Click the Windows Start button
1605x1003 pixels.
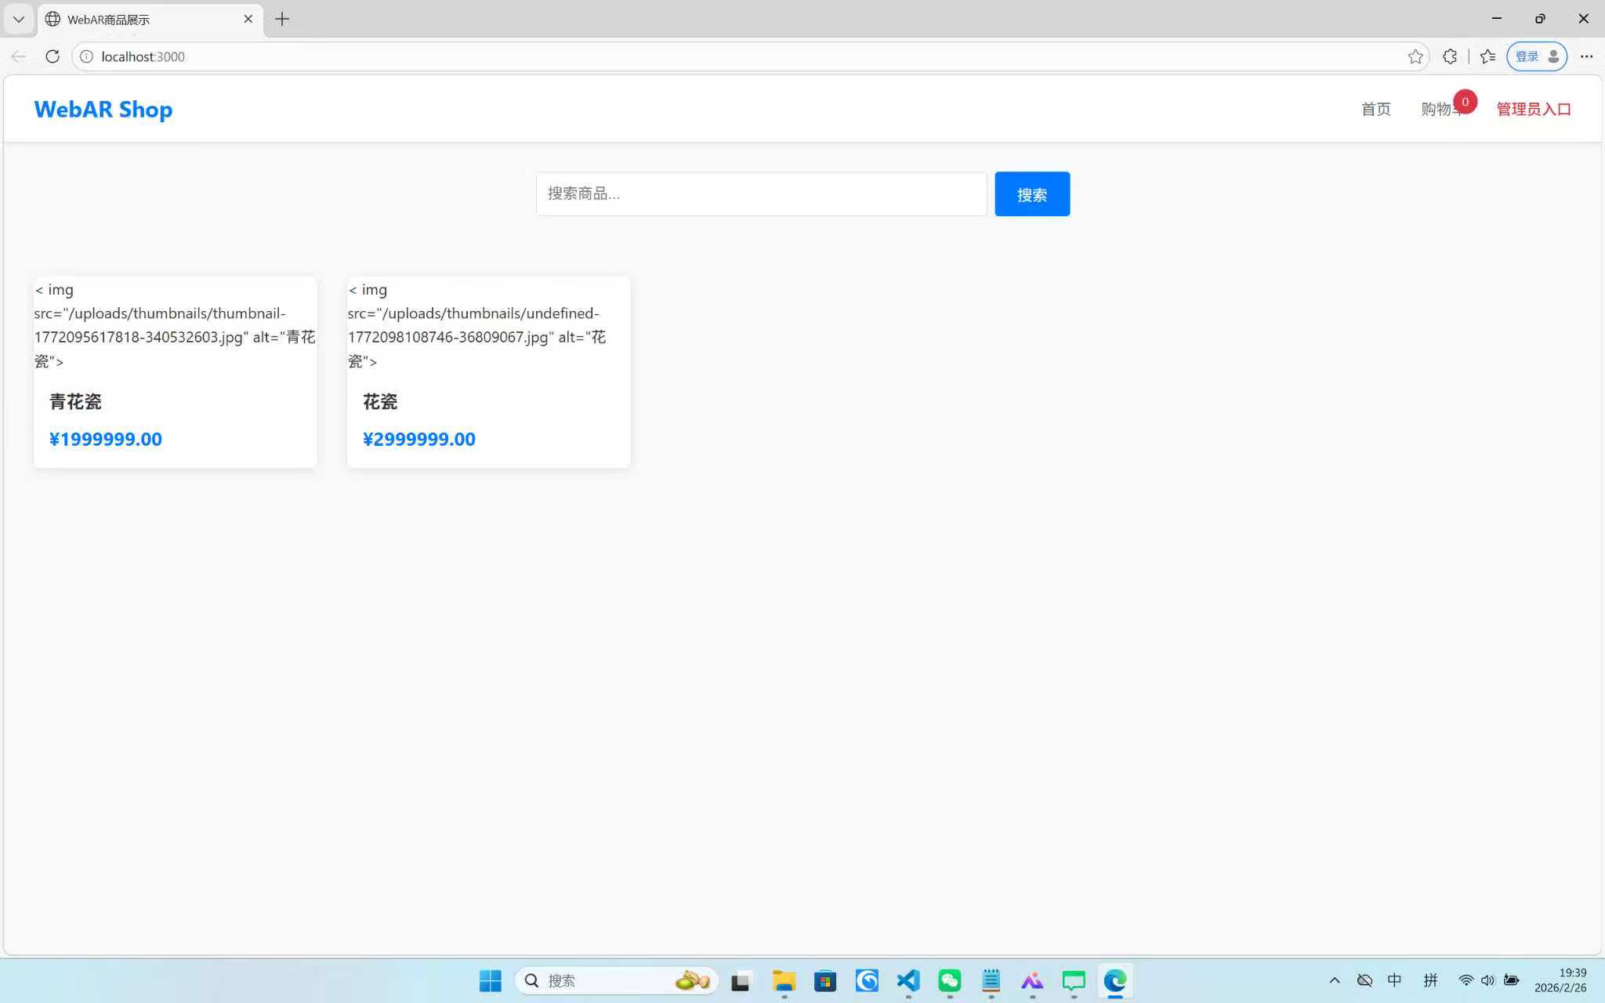(490, 980)
